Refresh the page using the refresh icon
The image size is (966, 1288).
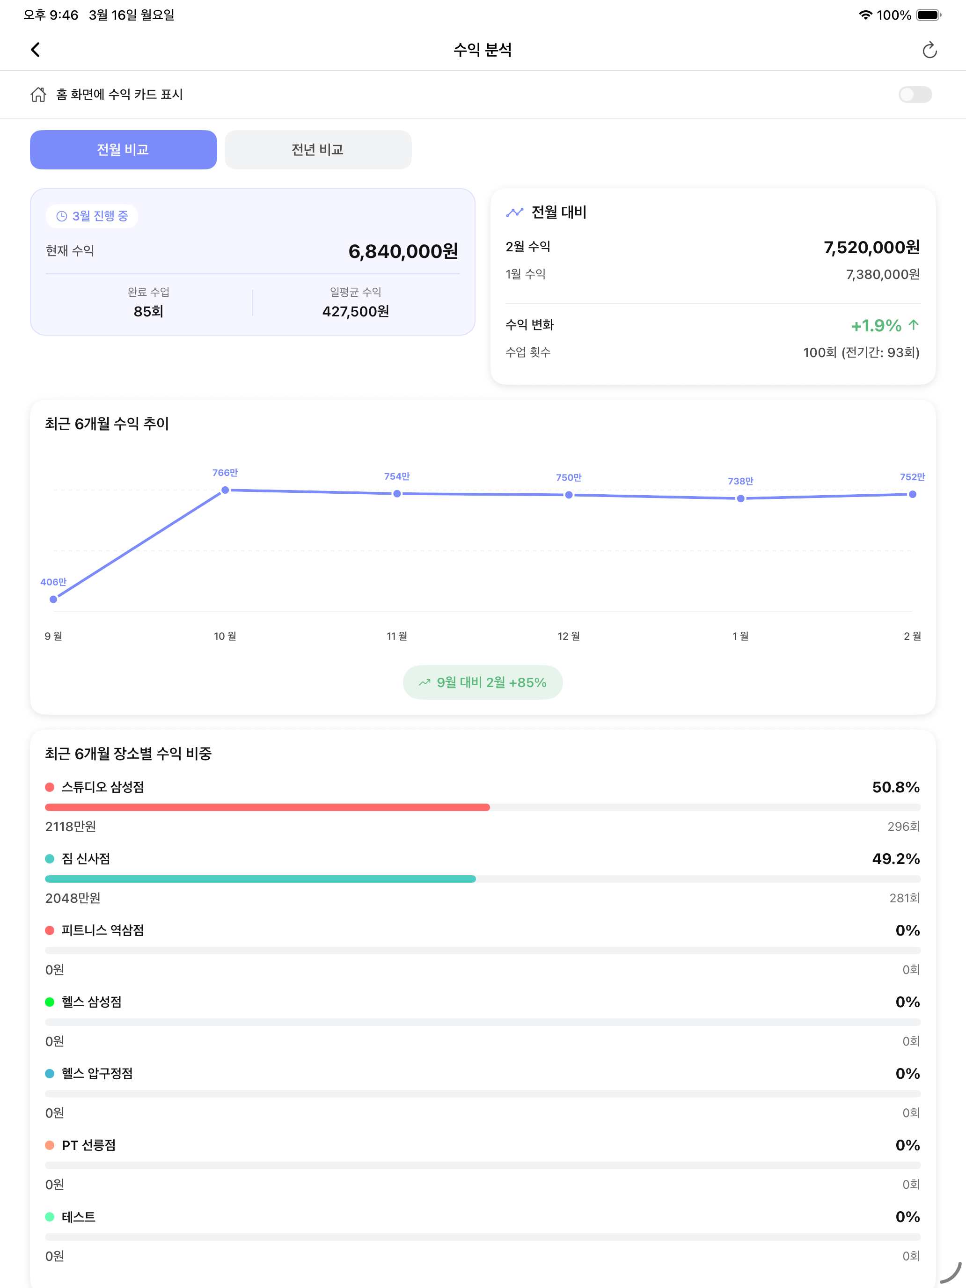pos(929,50)
